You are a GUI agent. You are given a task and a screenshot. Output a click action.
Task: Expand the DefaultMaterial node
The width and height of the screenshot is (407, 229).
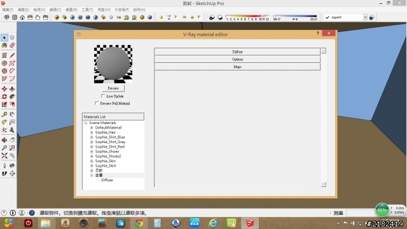coord(92,127)
